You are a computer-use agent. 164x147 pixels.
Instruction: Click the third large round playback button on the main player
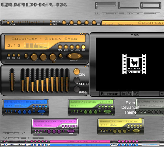coord(53,57)
